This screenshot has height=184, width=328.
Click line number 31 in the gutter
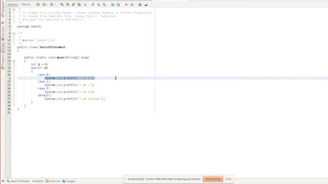[x=9, y=112]
